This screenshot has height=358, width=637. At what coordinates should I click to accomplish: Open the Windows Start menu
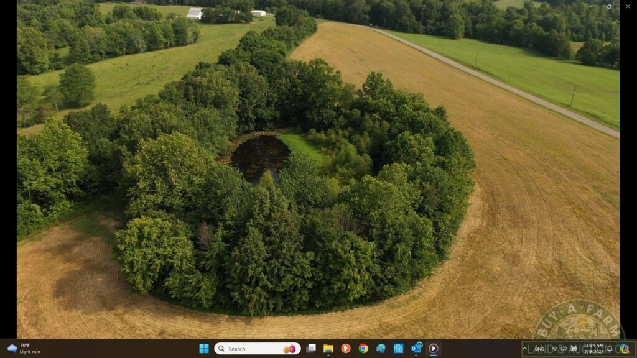[x=203, y=349]
